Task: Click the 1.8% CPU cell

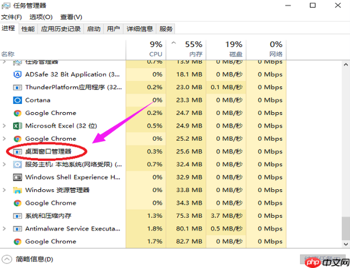Action: pyautogui.click(x=146, y=228)
